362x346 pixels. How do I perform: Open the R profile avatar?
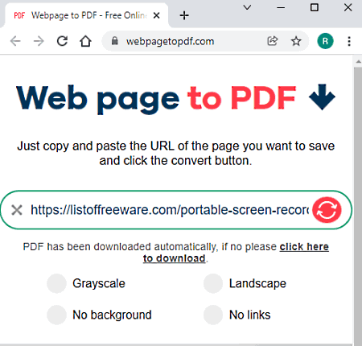[x=325, y=41]
